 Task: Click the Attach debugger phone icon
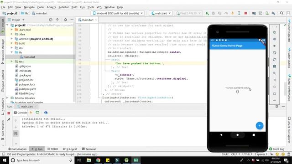pos(239,13)
